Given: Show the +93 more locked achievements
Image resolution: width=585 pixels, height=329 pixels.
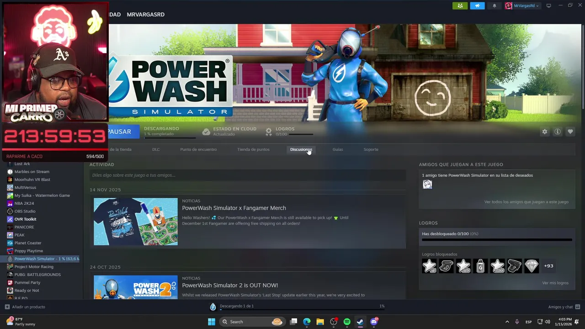Looking at the screenshot, I should tap(548, 265).
